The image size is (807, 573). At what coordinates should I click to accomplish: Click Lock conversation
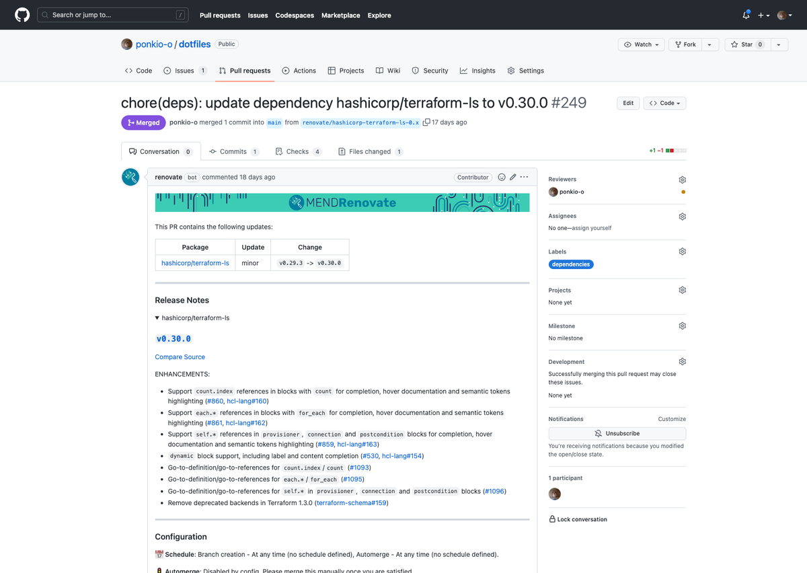tap(578, 519)
